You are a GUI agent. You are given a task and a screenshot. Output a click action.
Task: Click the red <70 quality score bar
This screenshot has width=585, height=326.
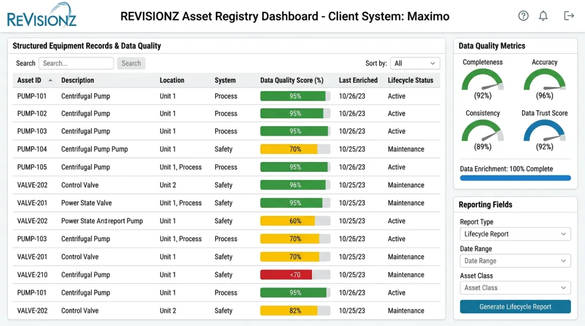pyautogui.click(x=295, y=275)
